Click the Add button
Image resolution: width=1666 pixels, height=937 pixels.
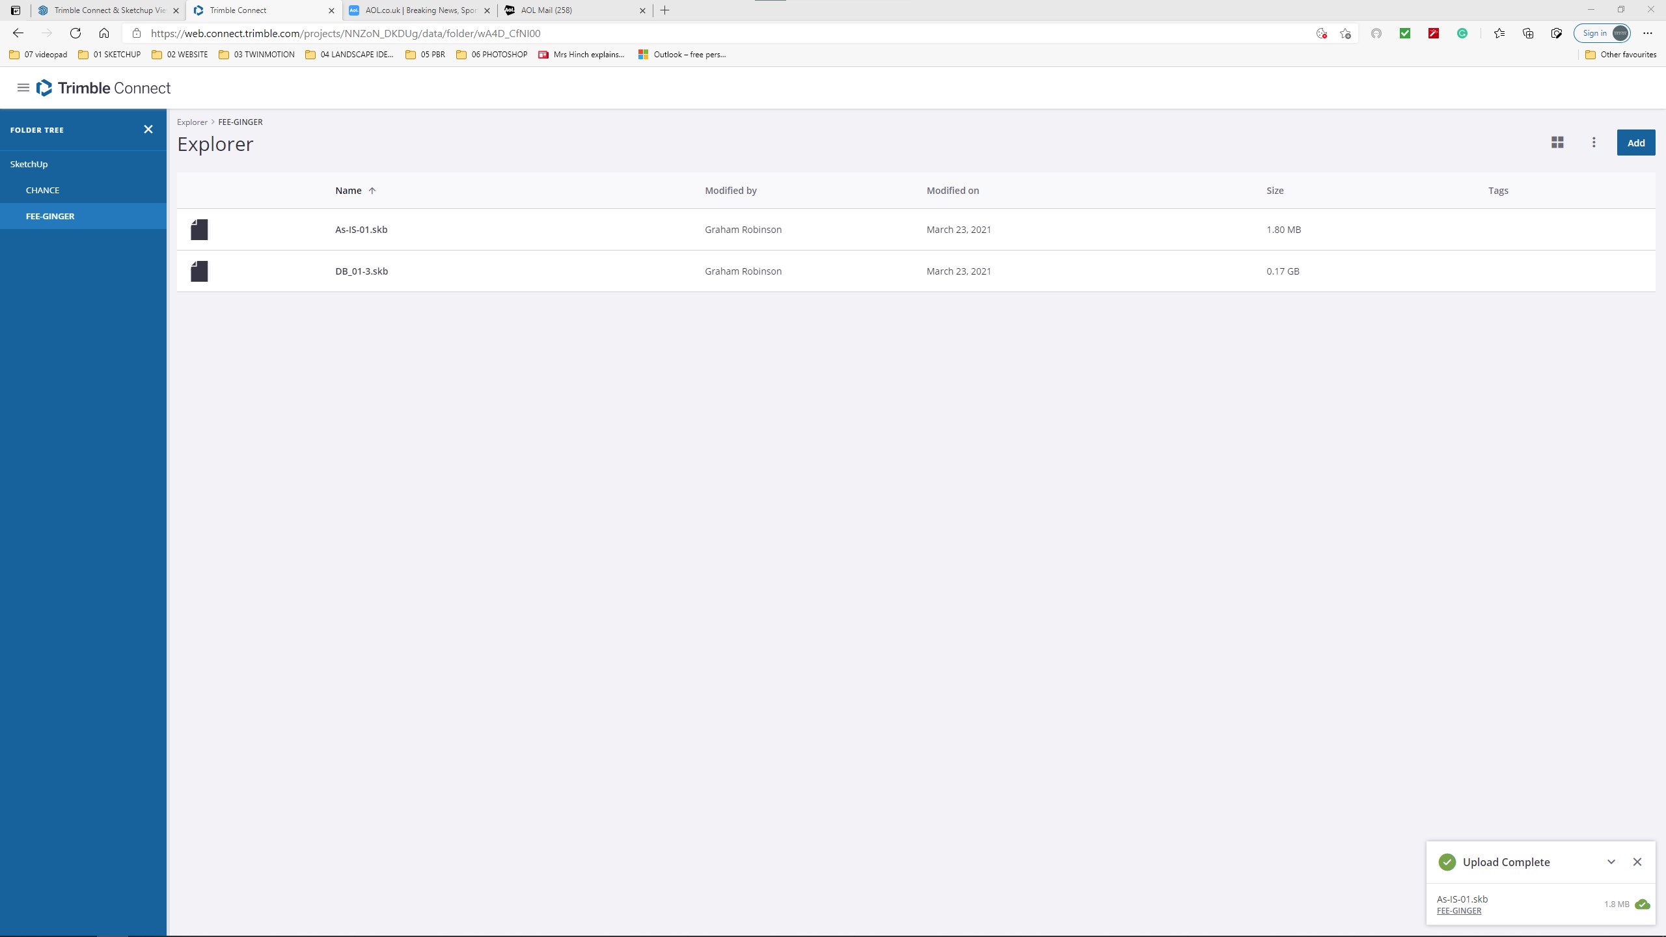pos(1635,143)
